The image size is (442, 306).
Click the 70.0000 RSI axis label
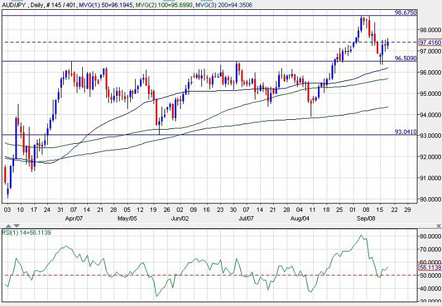430,249
